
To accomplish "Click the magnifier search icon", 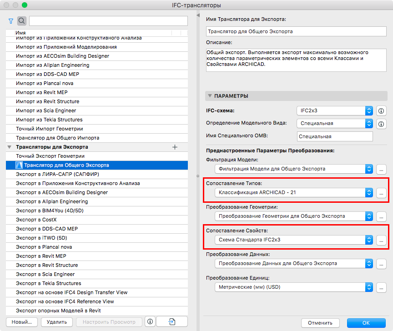I will (22, 21).
